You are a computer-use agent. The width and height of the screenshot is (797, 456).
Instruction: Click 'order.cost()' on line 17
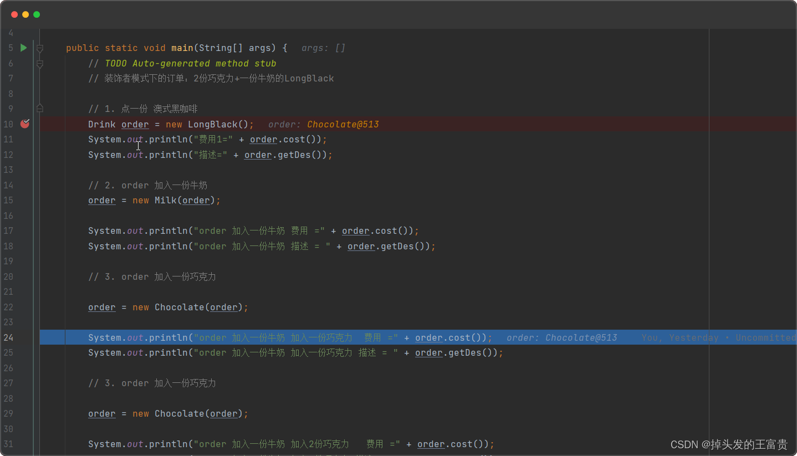coord(378,231)
